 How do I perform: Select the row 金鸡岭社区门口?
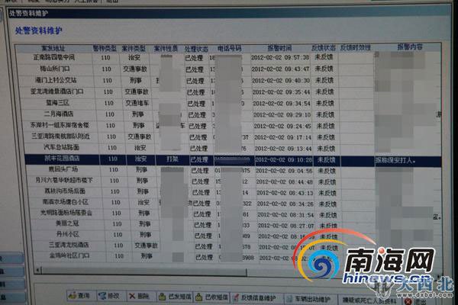pos(235,256)
